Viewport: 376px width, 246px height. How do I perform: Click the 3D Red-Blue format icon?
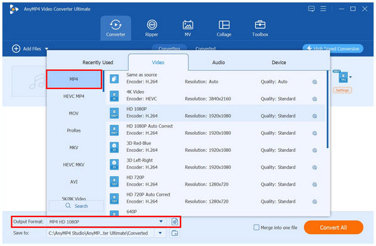[114, 147]
